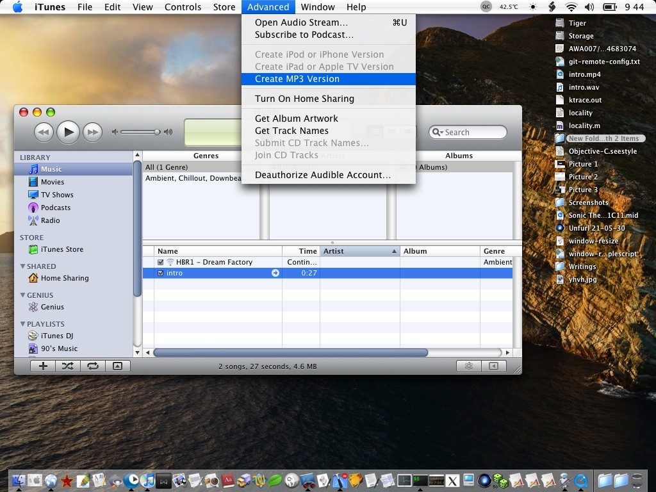Select the HBR1 - Dream Factory track
Screen dimensions: 656x492
pos(327,262)
